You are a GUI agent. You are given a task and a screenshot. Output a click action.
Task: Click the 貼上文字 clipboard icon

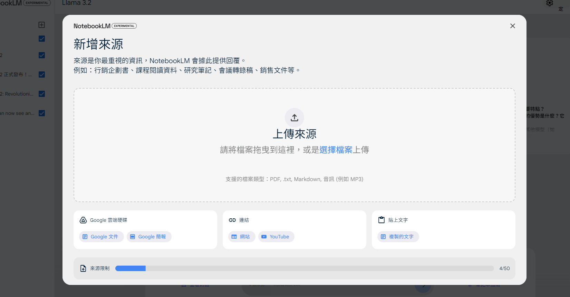[381, 220]
